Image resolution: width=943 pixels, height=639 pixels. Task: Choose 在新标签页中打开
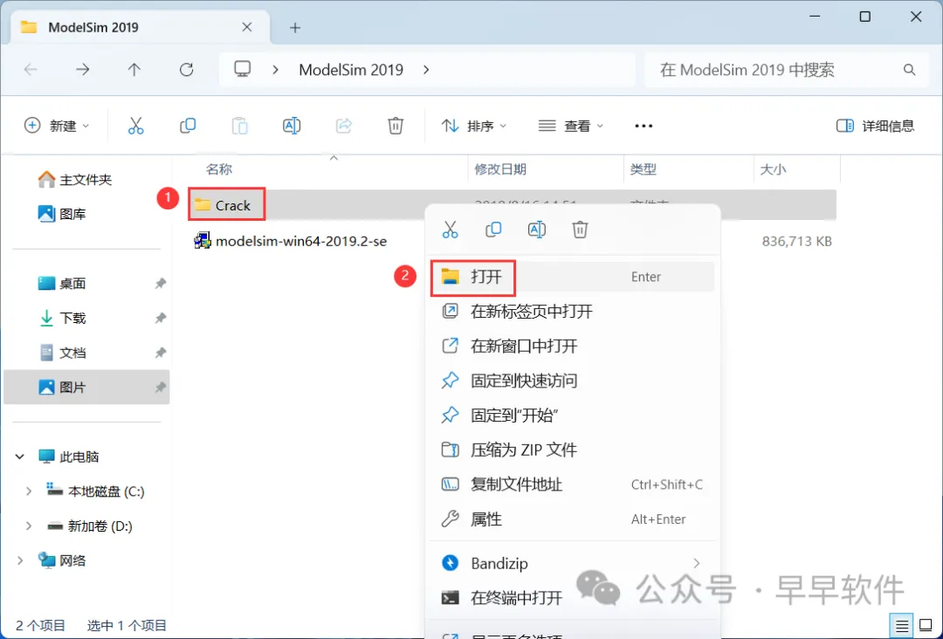click(x=572, y=312)
